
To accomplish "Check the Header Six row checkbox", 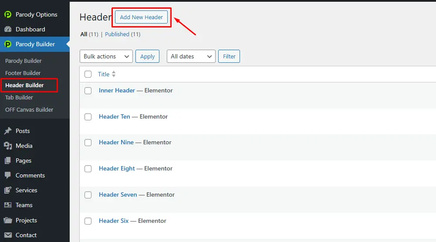I will 88,221.
